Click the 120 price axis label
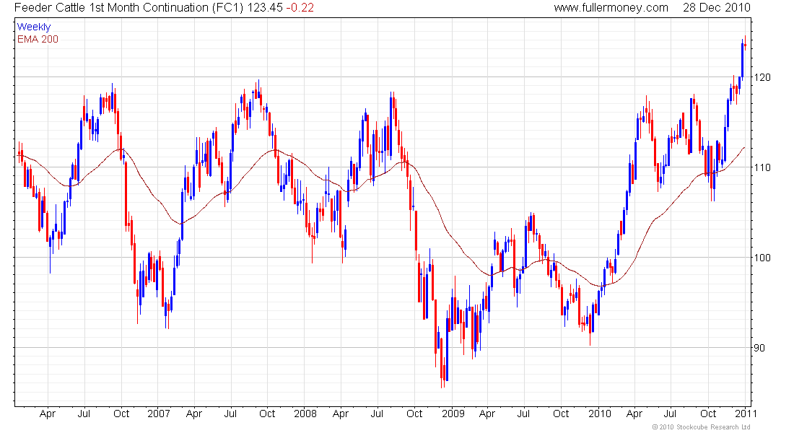Image resolution: width=794 pixels, height=433 pixels. click(762, 77)
